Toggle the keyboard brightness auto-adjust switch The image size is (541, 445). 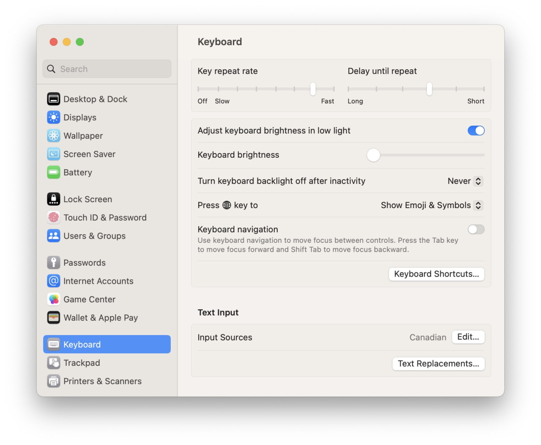[x=476, y=130]
